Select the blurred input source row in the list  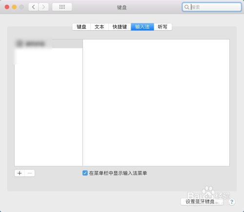48,44
